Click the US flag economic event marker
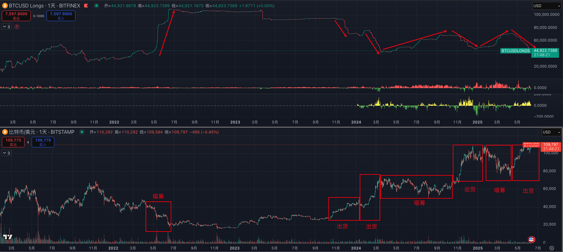Screen dimensions: 563x252 click(532, 239)
